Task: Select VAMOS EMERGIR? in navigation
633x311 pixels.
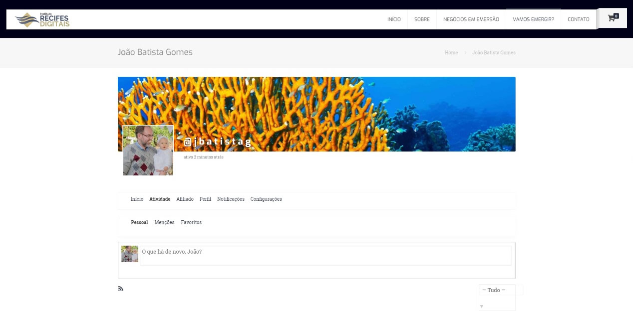Action: tap(533, 19)
